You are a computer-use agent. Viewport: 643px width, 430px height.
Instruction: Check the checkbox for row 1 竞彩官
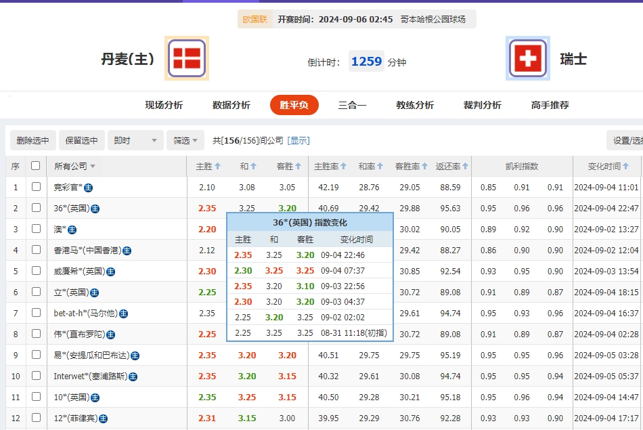click(x=37, y=187)
